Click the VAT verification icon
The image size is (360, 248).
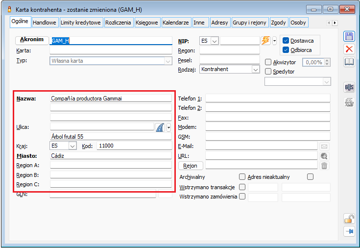[x=349, y=102]
